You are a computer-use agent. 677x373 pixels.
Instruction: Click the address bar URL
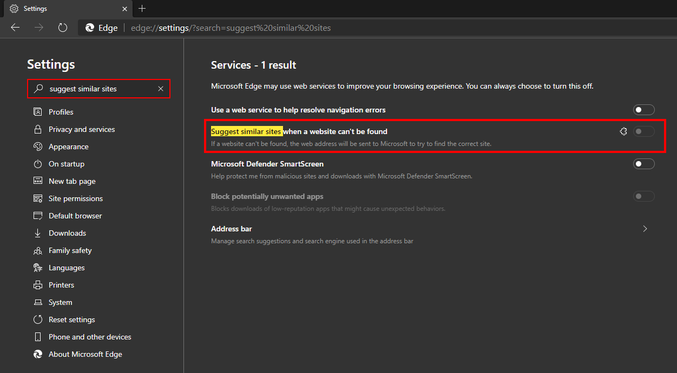click(231, 28)
